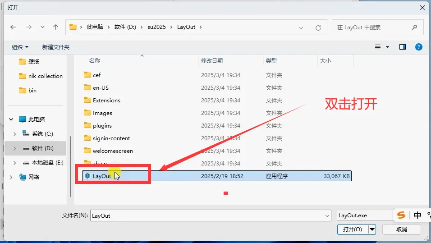
Task: Go forward using the forward arrow
Action: click(28, 27)
